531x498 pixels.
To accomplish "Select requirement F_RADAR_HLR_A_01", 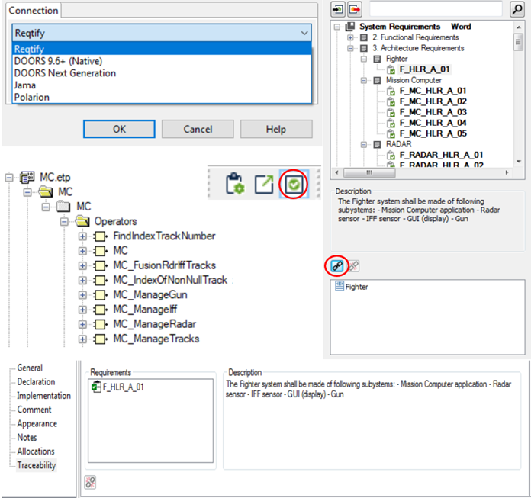I will click(x=441, y=155).
